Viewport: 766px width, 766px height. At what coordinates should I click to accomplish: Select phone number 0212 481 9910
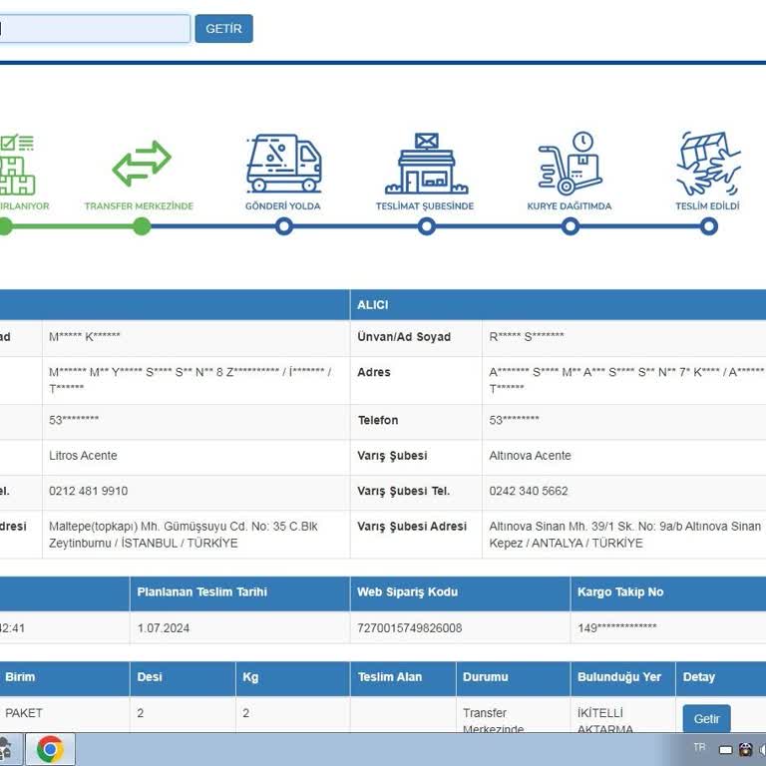point(89,491)
